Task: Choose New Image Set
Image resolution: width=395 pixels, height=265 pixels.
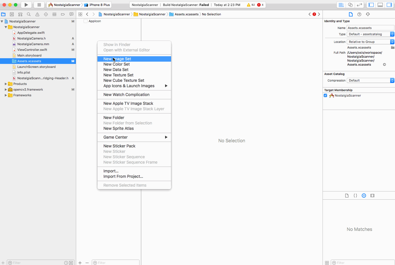Action: 134,59
